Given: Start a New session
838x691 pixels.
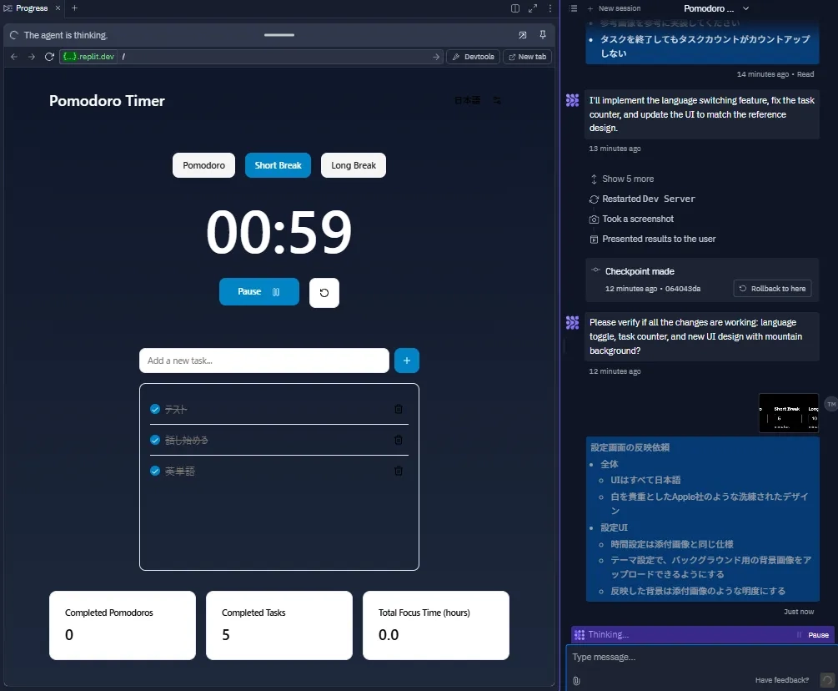Looking at the screenshot, I should tap(614, 8).
